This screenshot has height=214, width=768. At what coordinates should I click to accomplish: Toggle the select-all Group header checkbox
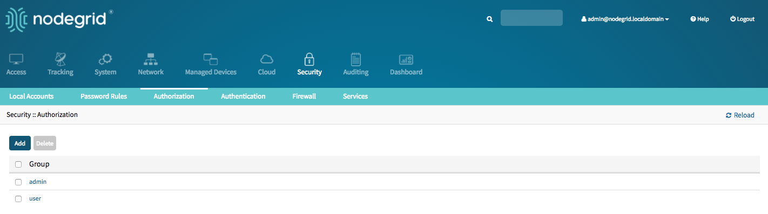click(x=18, y=164)
